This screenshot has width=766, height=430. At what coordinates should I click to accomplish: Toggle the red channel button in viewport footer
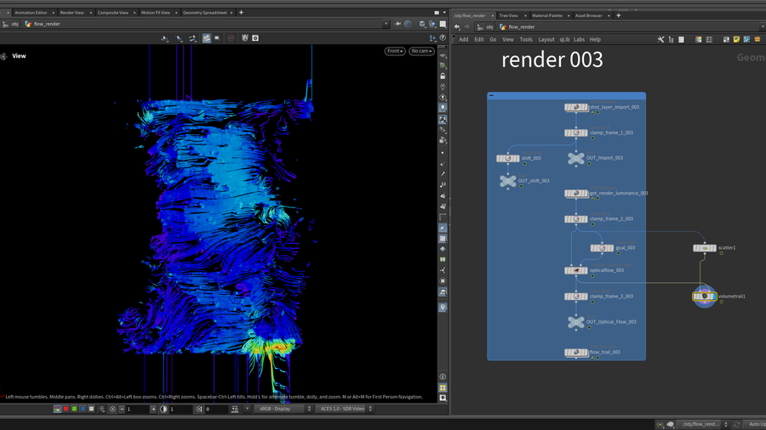pos(66,409)
